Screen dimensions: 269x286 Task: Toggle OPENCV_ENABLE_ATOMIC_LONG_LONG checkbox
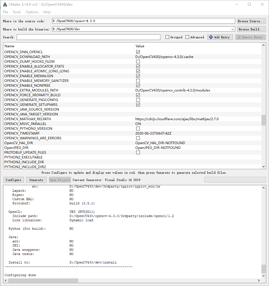point(138,71)
